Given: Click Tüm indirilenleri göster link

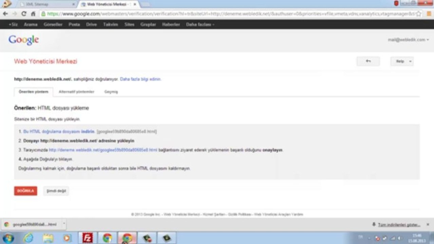Looking at the screenshot, I should pos(399,225).
